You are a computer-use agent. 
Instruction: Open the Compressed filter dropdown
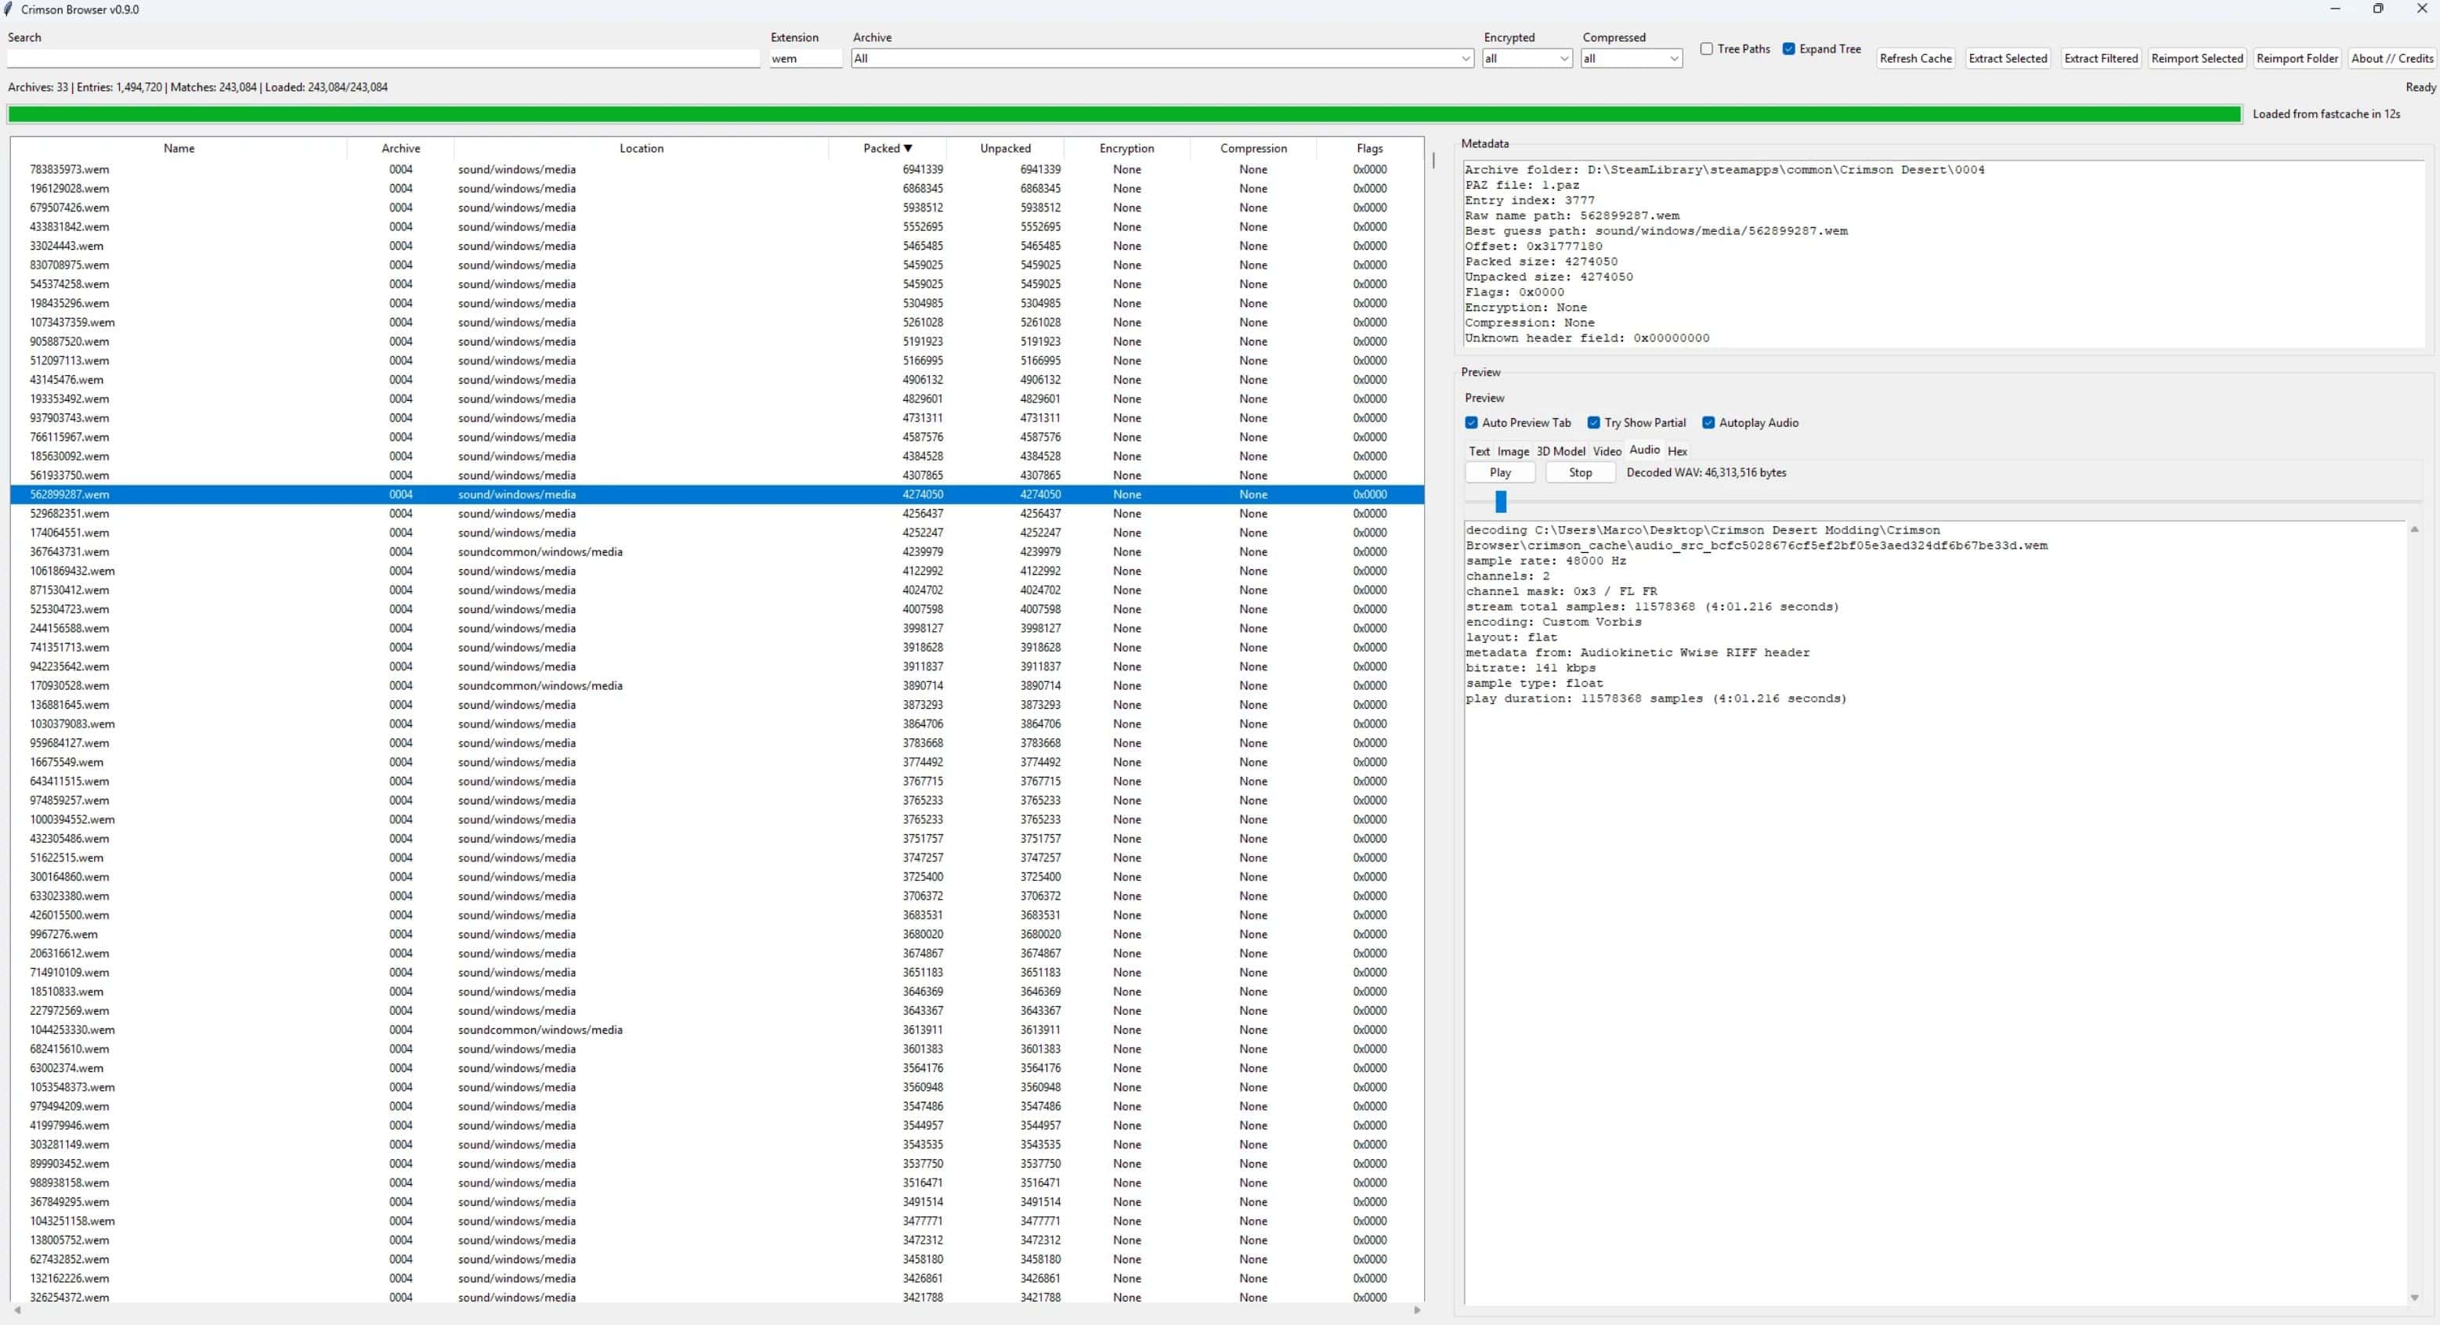(1673, 59)
